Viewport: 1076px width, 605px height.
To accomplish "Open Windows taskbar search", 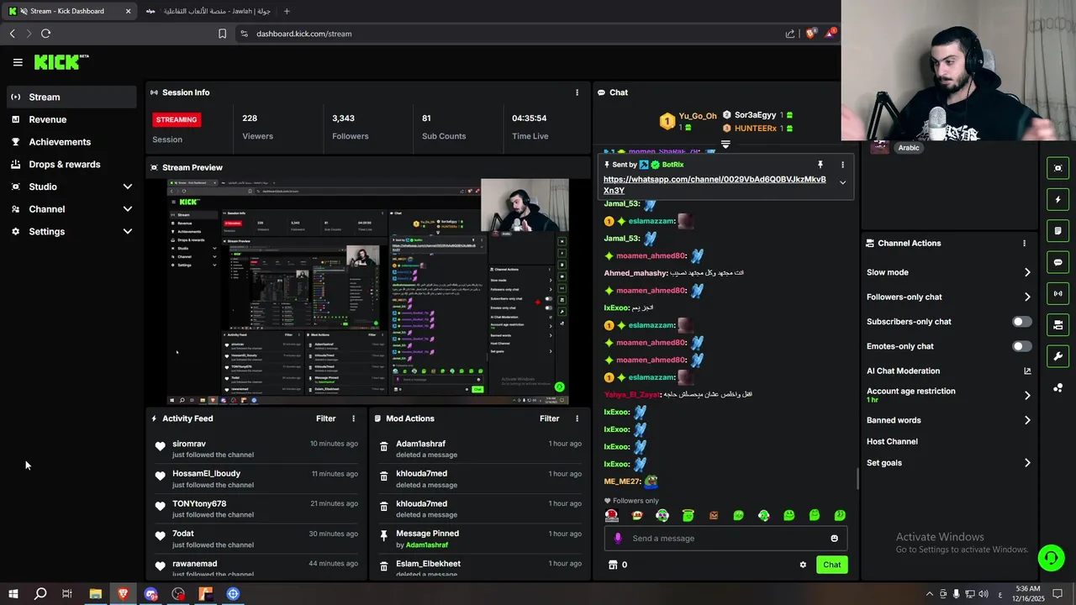I will point(40,594).
